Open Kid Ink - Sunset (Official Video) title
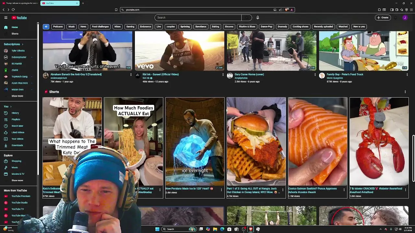This screenshot has width=415, height=233. (160, 74)
